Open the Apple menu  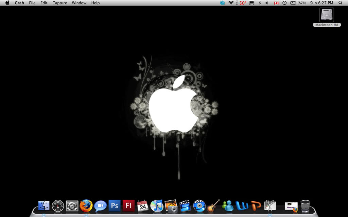coord(7,3)
